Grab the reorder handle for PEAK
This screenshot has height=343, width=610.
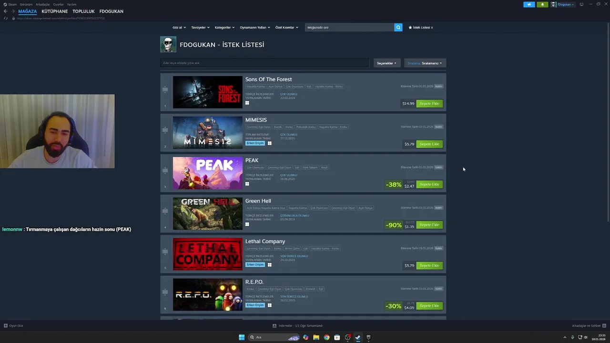(x=165, y=170)
